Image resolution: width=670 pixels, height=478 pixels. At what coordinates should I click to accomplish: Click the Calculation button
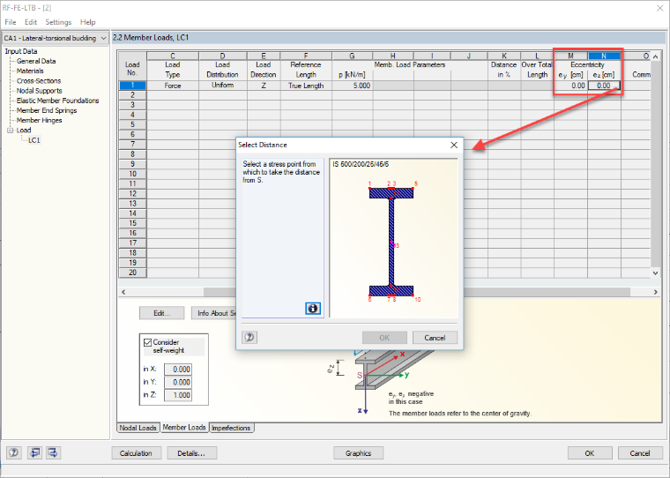(x=136, y=452)
